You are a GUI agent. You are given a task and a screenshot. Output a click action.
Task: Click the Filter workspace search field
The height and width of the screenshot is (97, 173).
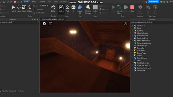(x=152, y=22)
